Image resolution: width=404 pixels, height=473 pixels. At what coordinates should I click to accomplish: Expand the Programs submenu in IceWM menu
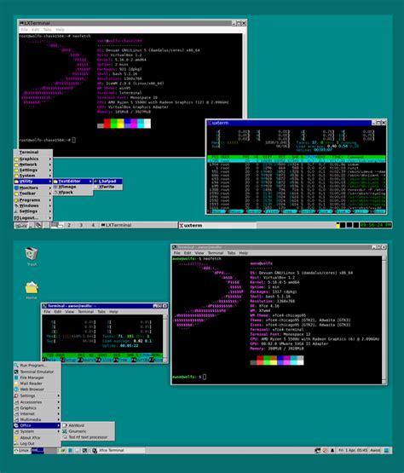(33, 200)
